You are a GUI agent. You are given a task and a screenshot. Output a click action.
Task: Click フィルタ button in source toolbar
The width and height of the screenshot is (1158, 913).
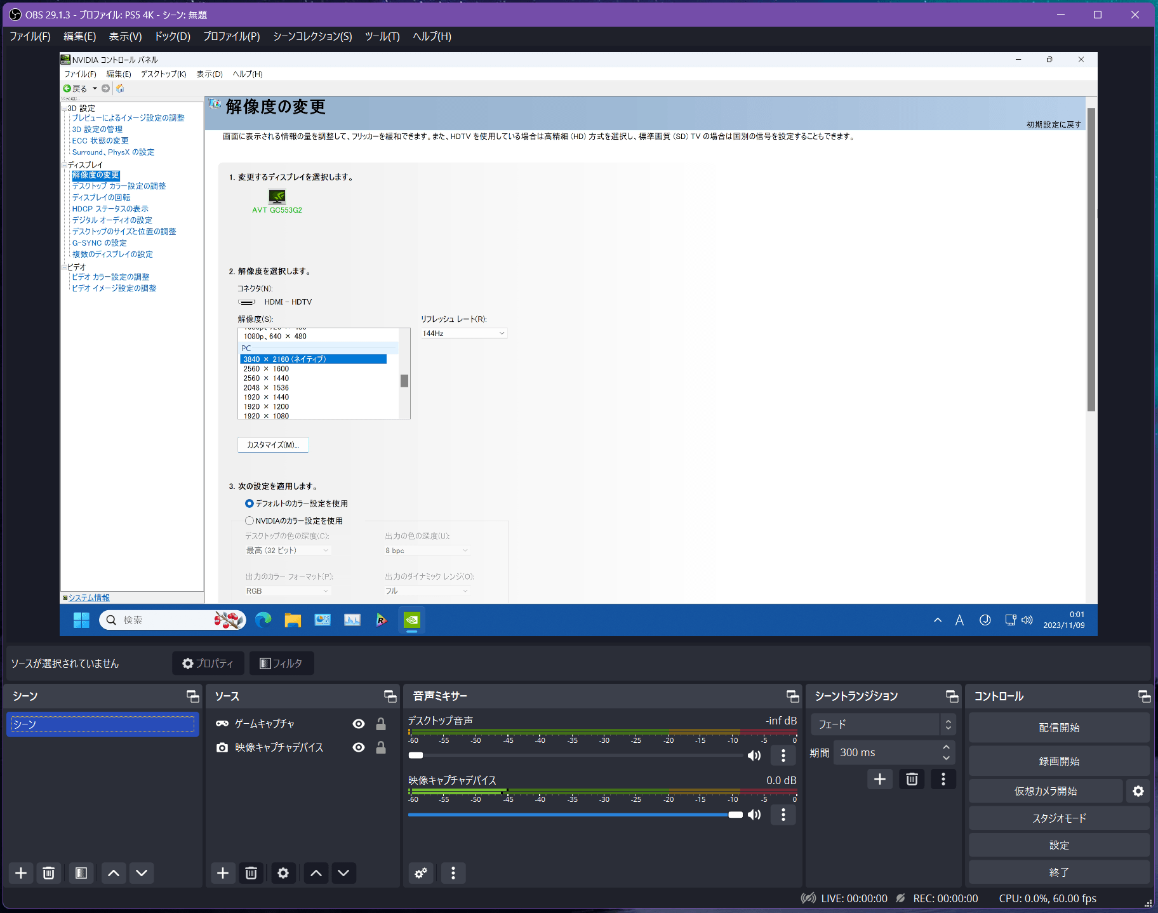click(x=281, y=663)
